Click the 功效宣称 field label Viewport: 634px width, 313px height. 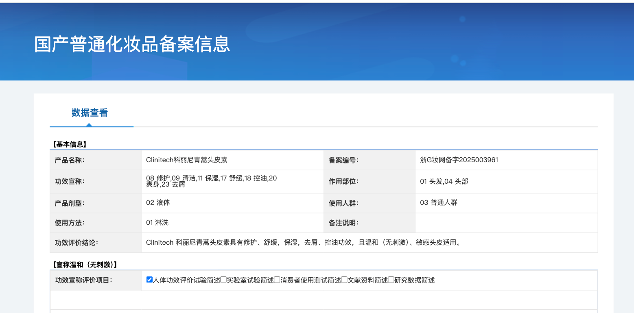click(70, 181)
